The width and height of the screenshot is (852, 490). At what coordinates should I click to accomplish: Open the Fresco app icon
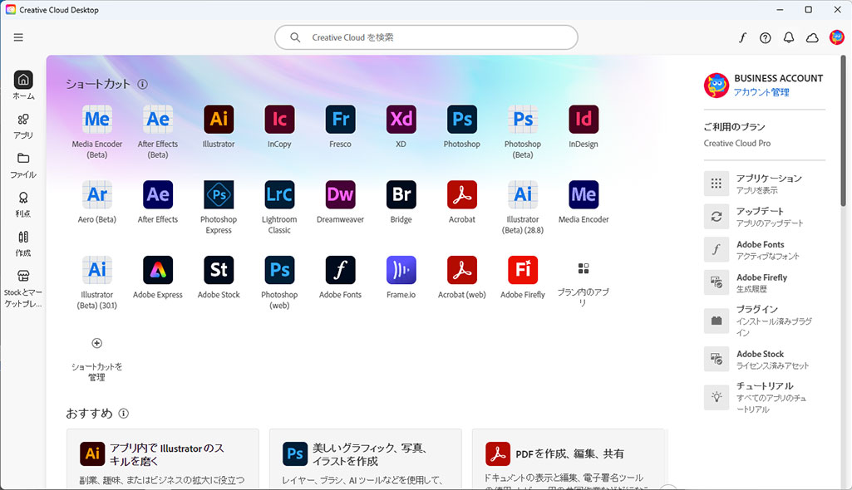340,120
